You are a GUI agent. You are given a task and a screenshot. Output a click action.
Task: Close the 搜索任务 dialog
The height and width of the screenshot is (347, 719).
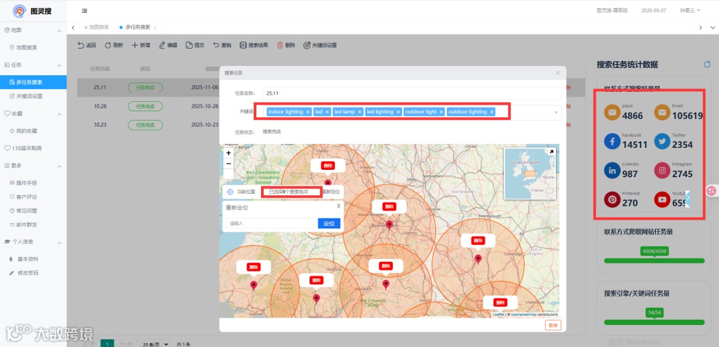point(558,73)
